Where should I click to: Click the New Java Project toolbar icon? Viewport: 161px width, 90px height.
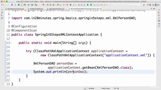(x=48, y=5)
